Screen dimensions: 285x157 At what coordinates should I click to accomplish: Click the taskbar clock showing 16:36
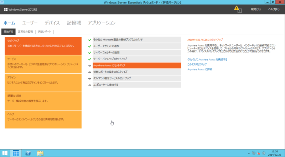click(274, 153)
